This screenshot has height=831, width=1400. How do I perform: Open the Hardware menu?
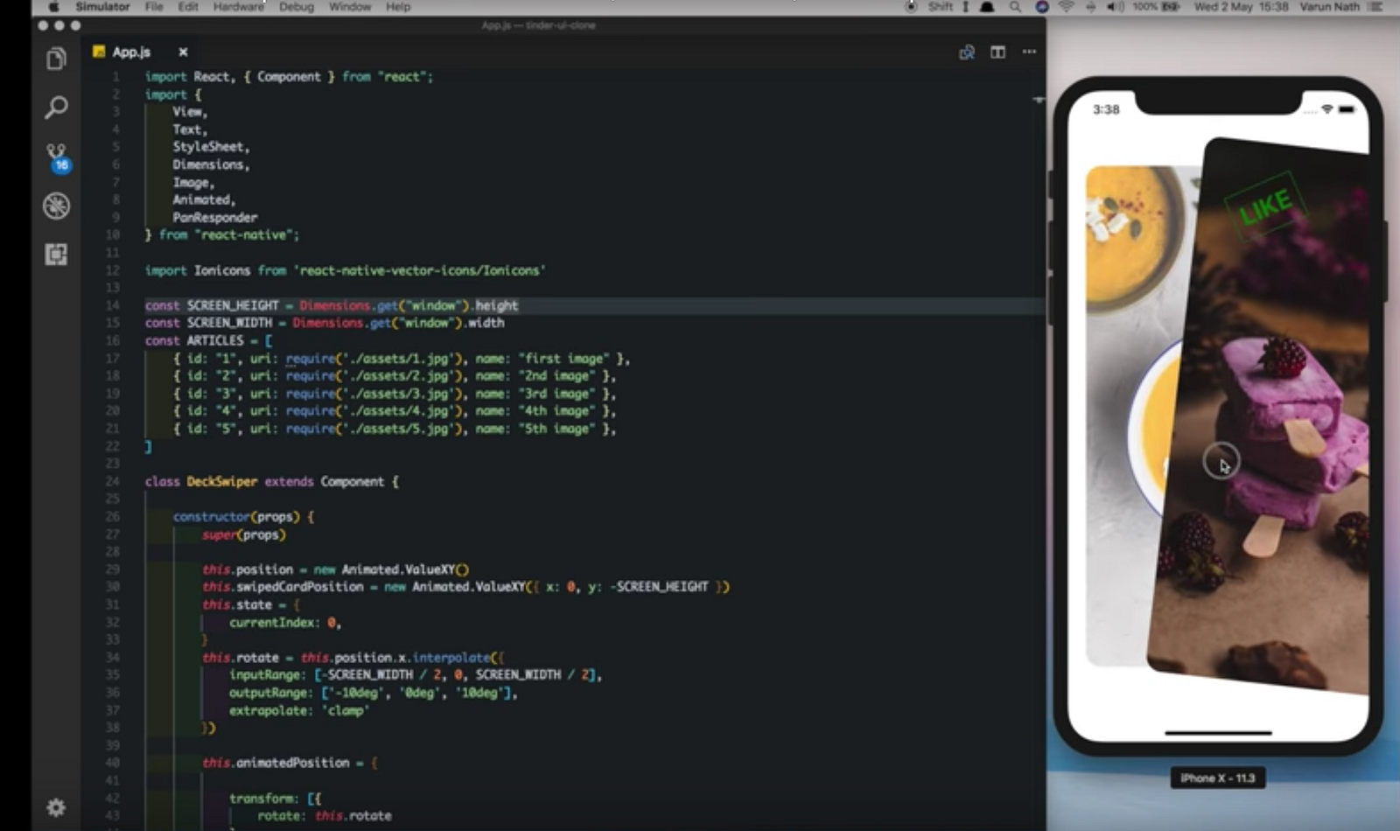239,7
